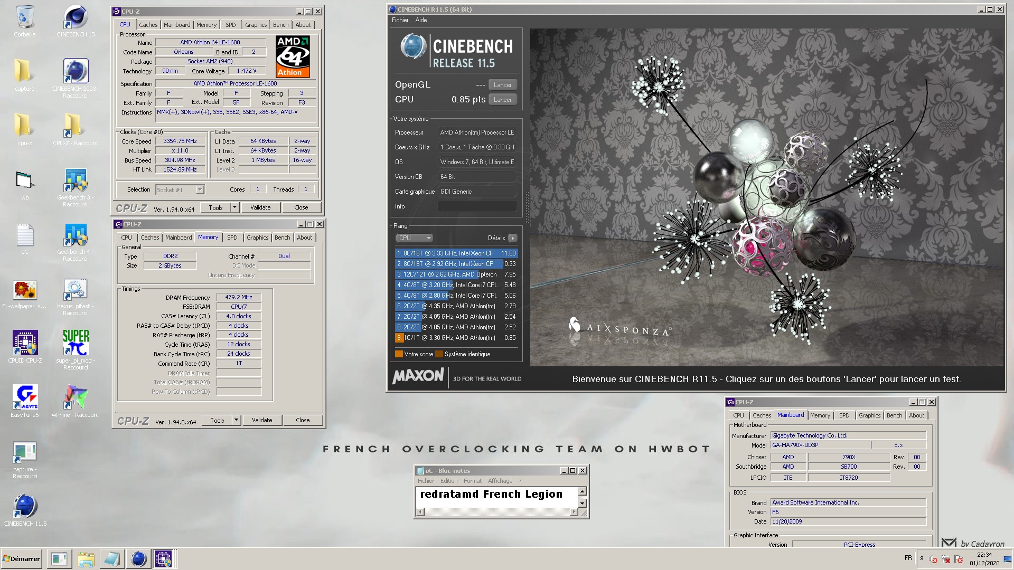Image resolution: width=1014 pixels, height=570 pixels.
Task: Open the Fichier menu in Cinebench
Action: 400,20
